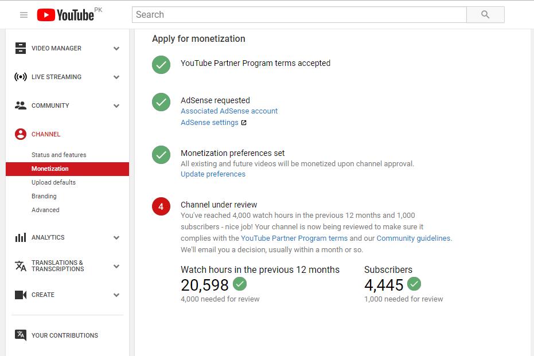Click the '4,445' subscribers value
534x356 pixels.
pyautogui.click(x=384, y=285)
